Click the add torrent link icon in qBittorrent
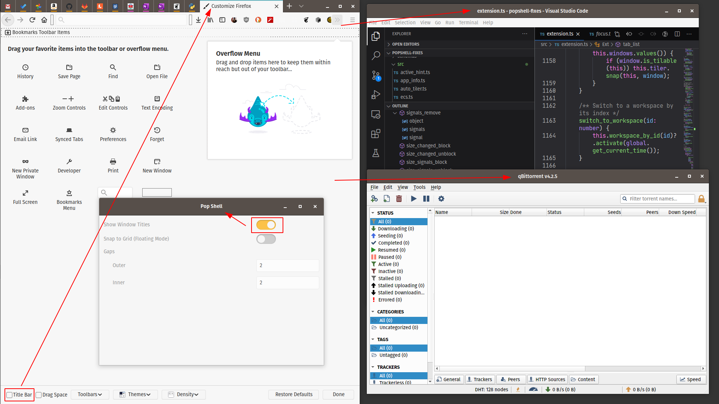719x404 pixels. click(x=374, y=199)
